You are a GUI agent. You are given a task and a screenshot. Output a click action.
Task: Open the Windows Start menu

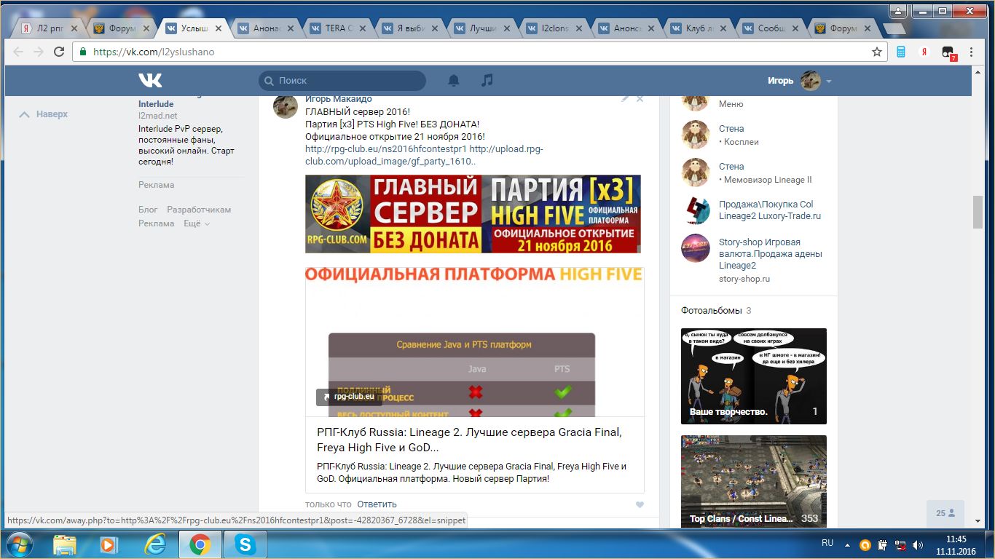tap(18, 544)
